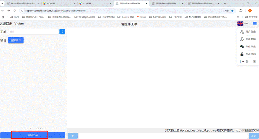The width and height of the screenshot is (259, 139).
Task: Switch language with the EN flag
Action: [x=243, y=24]
